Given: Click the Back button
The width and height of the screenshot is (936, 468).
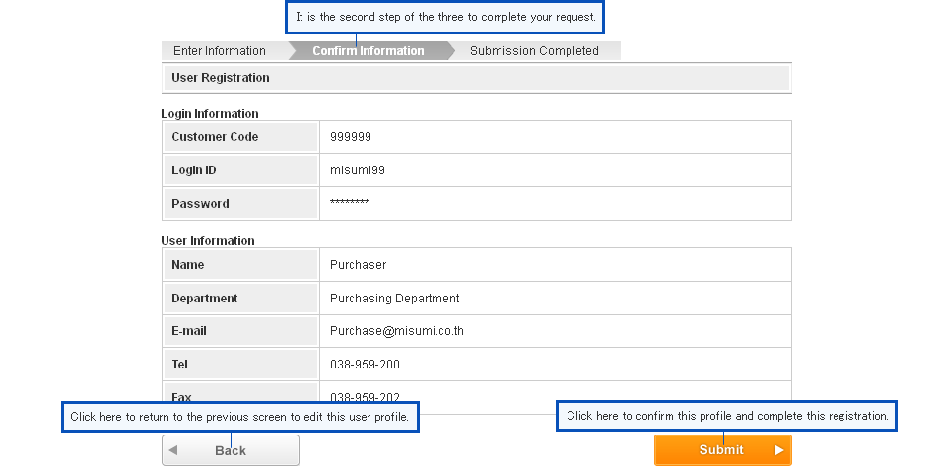Looking at the screenshot, I should coord(231,450).
